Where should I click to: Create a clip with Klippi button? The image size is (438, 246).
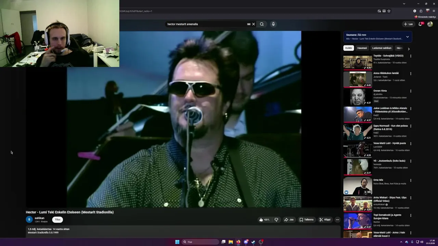pos(325,220)
